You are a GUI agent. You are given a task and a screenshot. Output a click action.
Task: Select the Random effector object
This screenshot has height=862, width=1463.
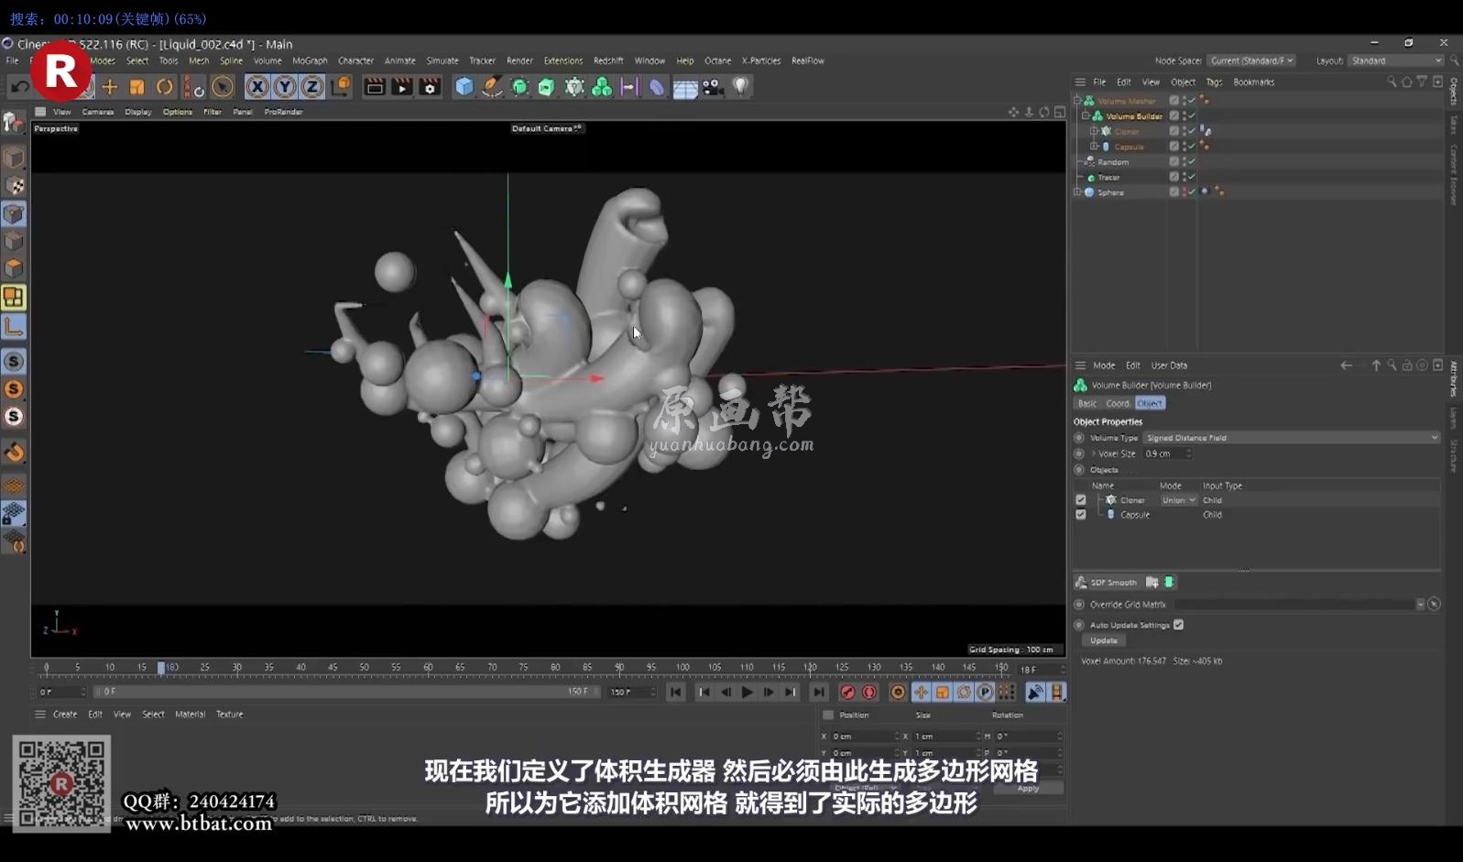(1113, 162)
